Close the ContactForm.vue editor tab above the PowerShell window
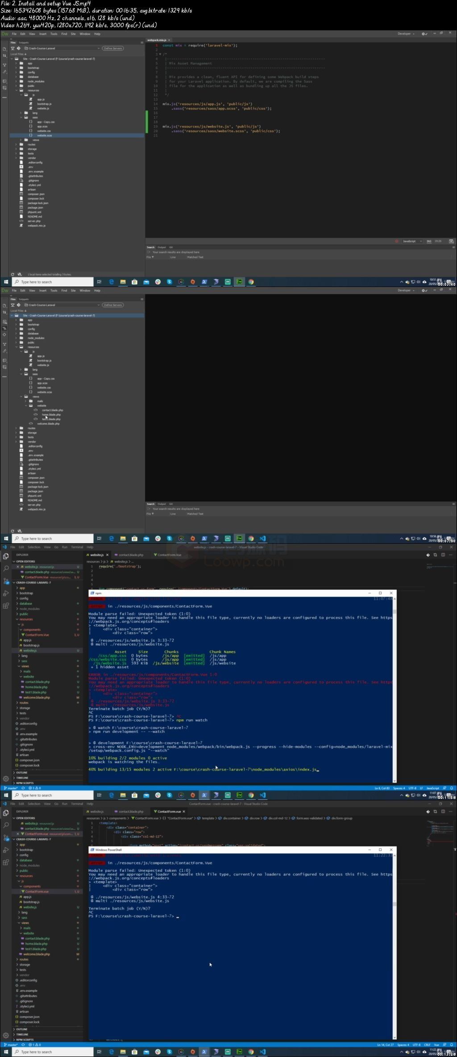The height and width of the screenshot is (1057, 457). tap(184, 811)
